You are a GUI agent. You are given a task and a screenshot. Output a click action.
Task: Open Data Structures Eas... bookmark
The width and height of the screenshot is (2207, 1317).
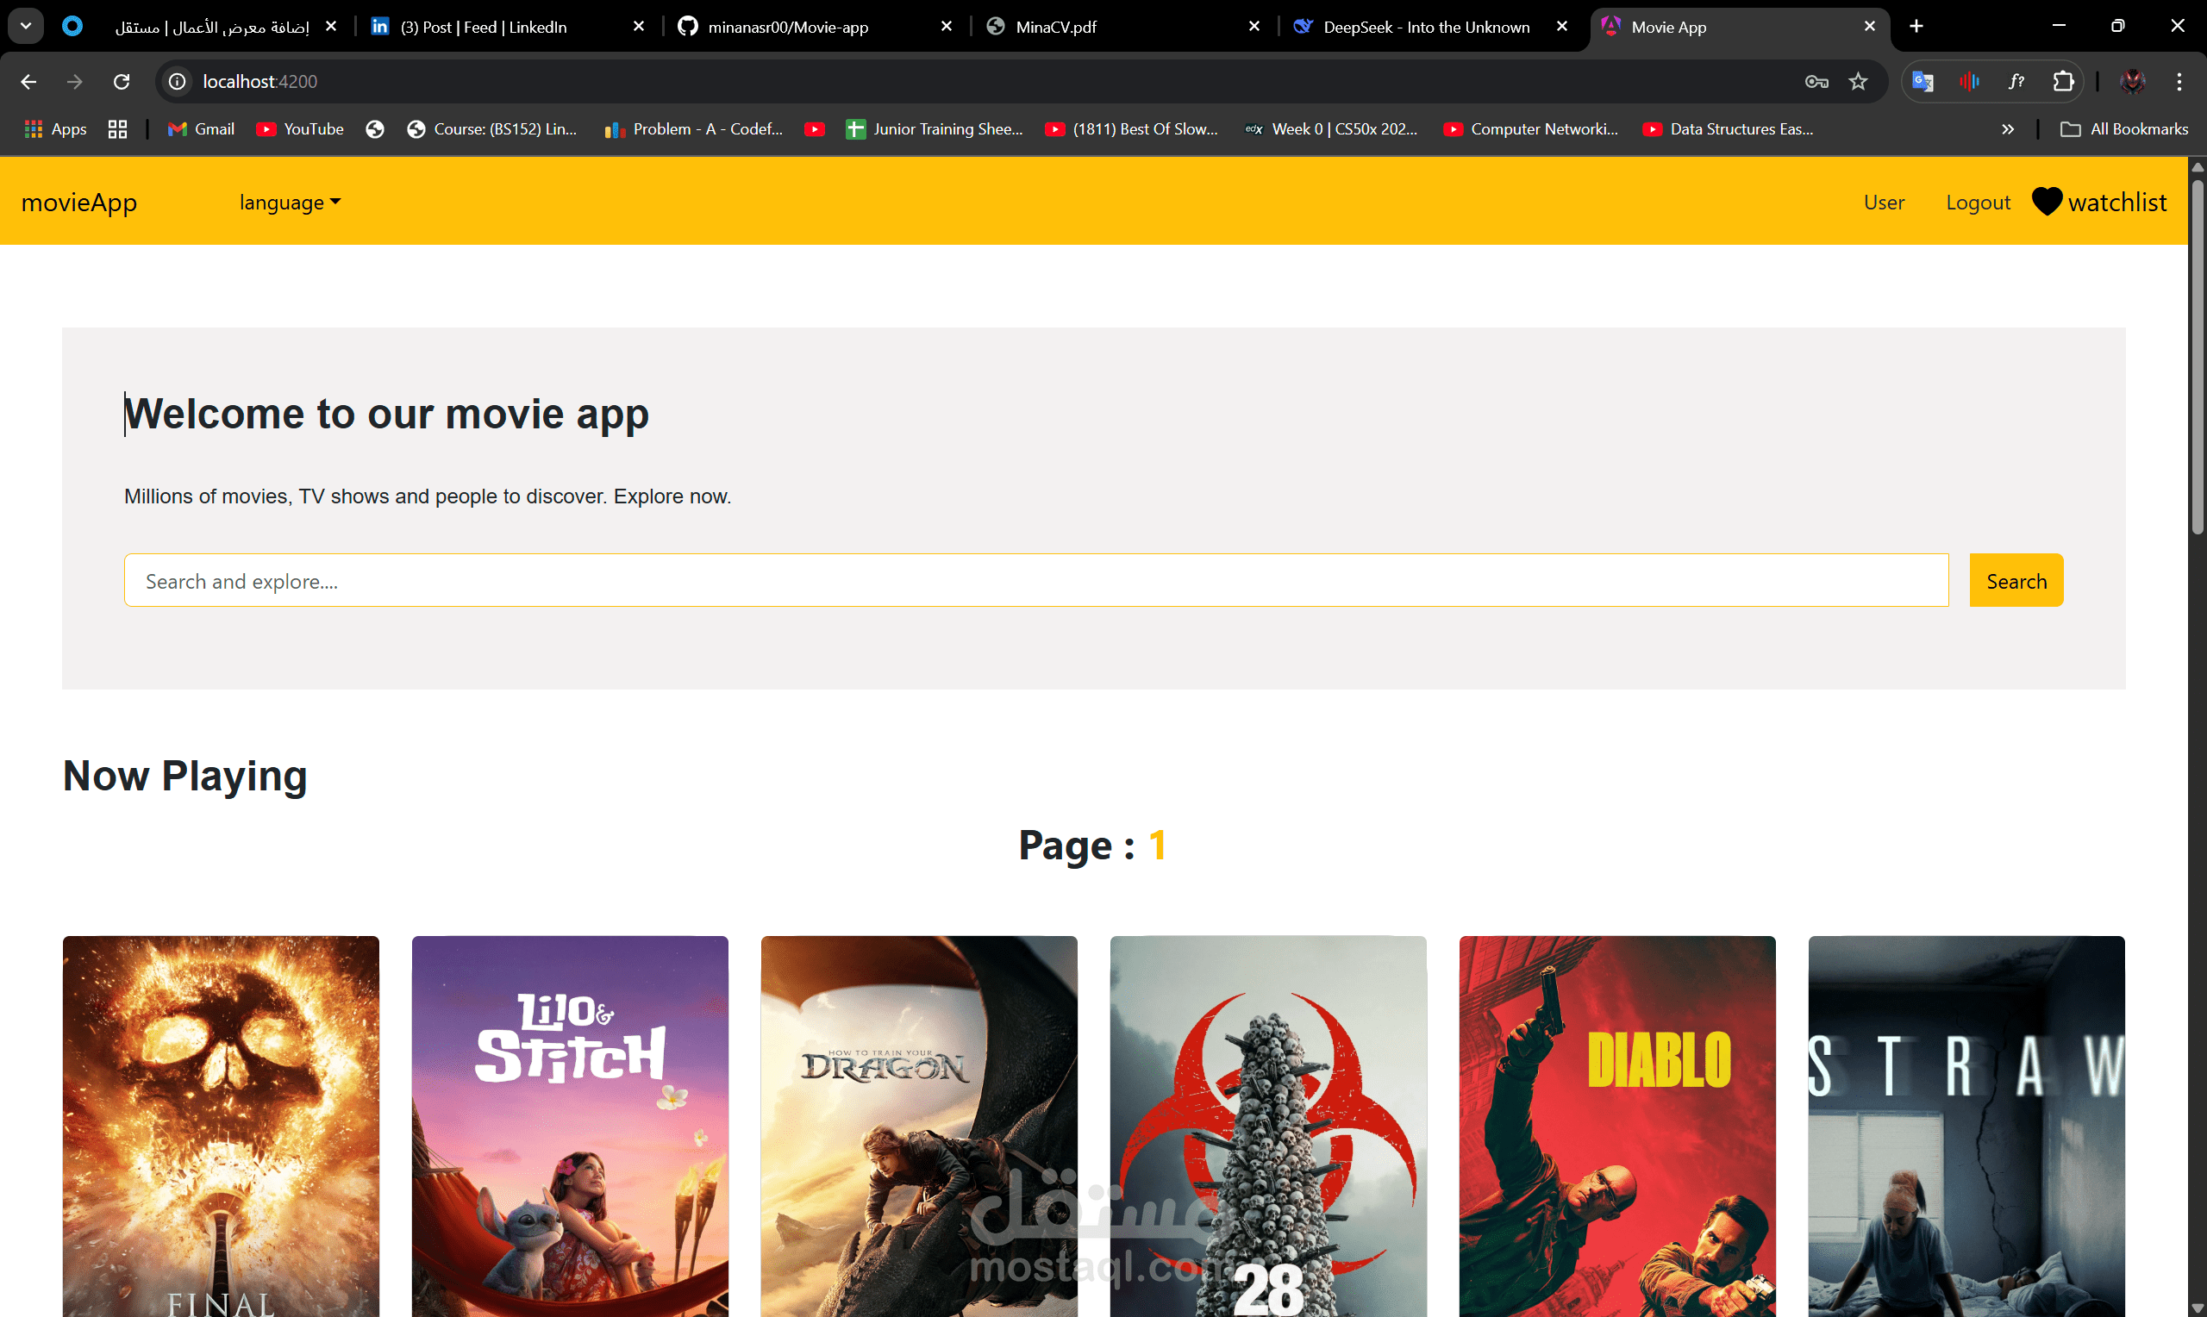(1728, 129)
